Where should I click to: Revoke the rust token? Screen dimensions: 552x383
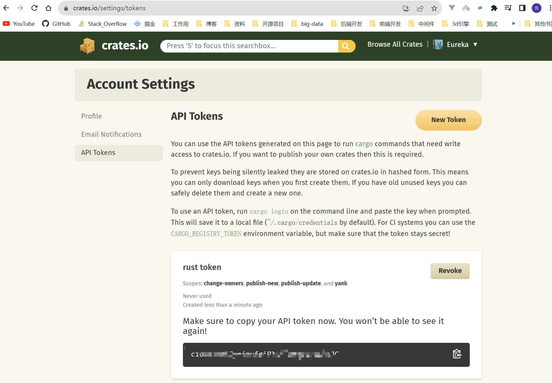point(450,271)
